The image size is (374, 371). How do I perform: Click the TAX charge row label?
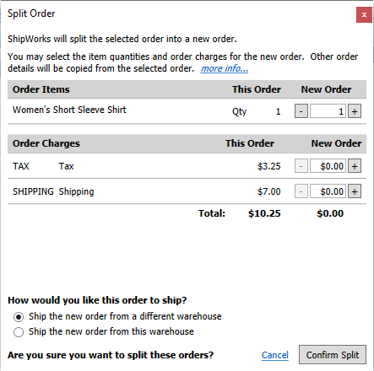click(21, 166)
